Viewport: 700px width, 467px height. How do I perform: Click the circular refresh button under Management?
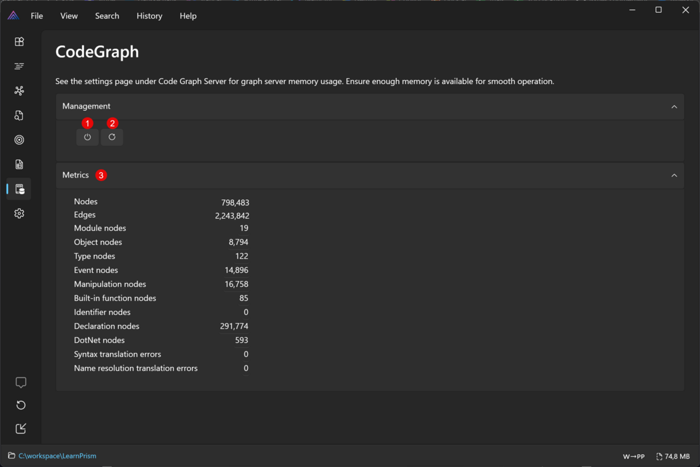[112, 137]
